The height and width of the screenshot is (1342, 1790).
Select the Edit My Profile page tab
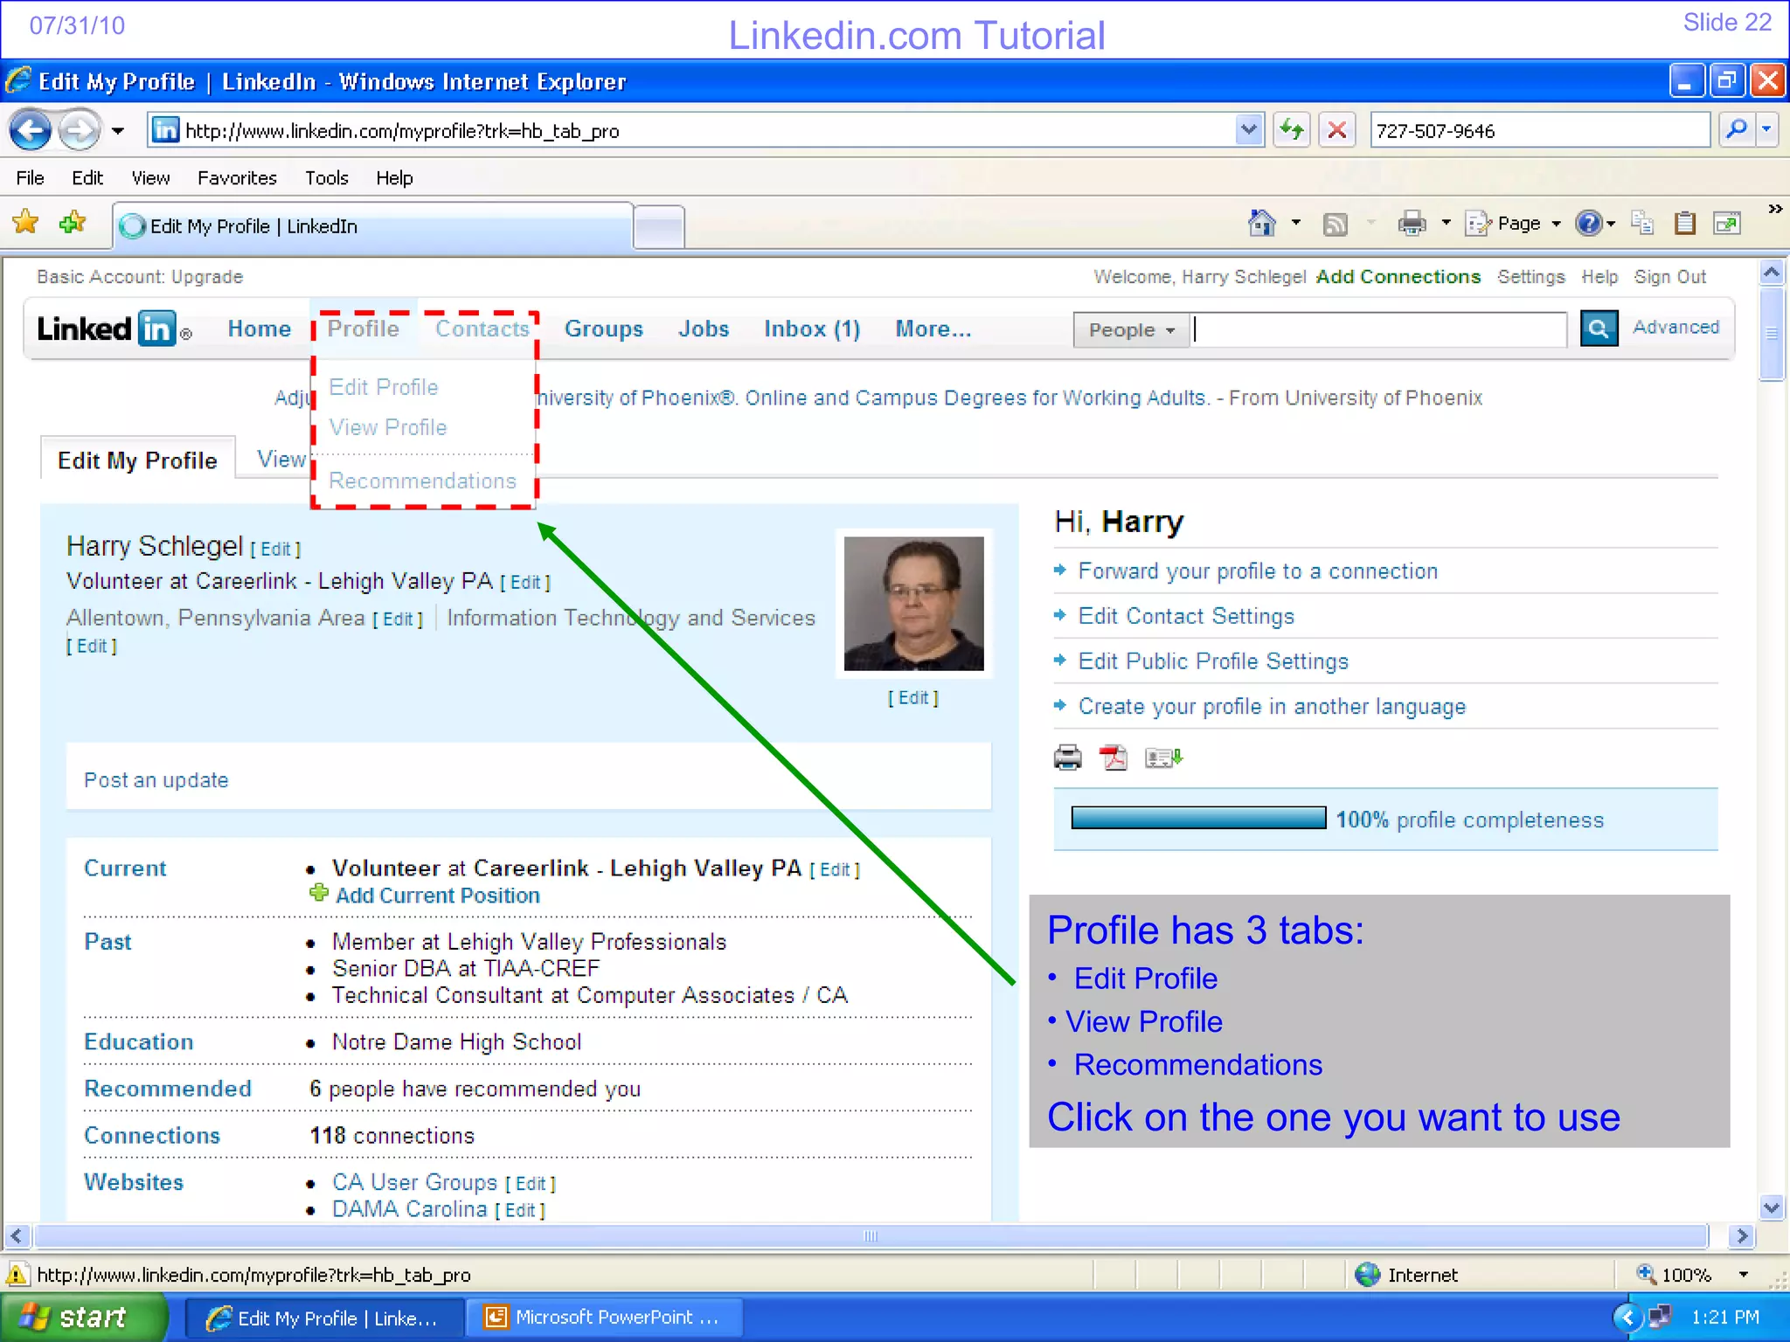click(137, 460)
